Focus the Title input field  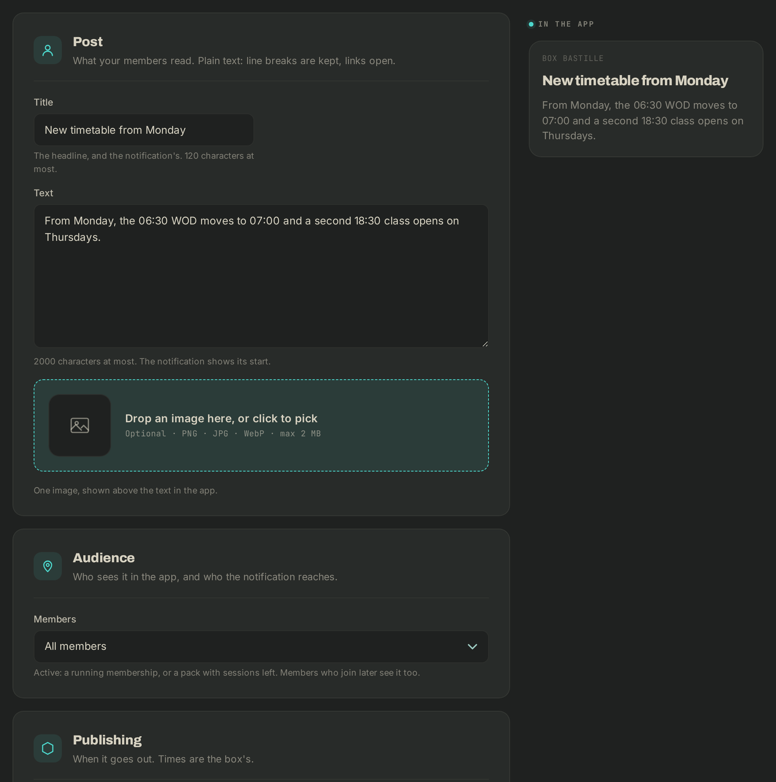coord(144,130)
